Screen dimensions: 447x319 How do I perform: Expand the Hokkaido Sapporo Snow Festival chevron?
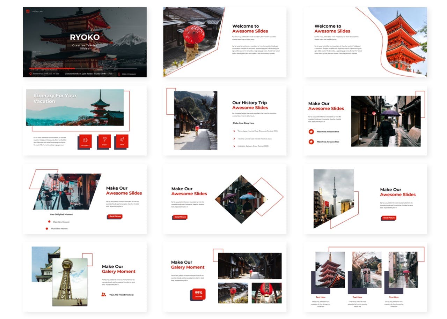click(x=234, y=146)
